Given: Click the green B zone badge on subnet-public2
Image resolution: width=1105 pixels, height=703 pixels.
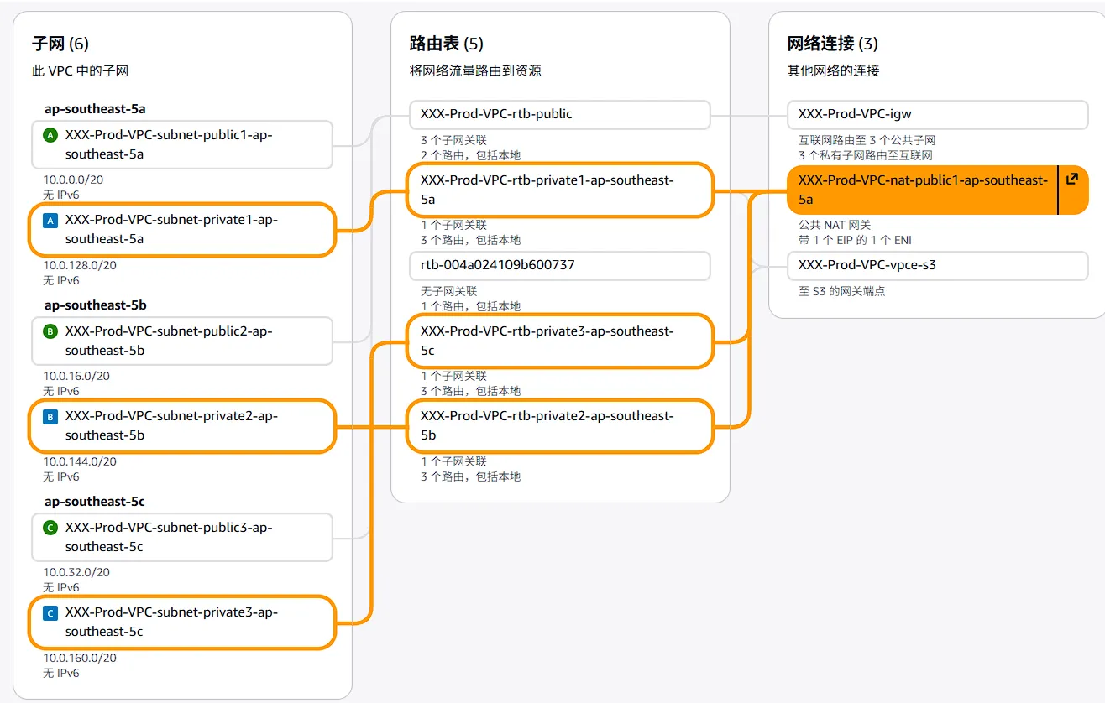Looking at the screenshot, I should point(49,331).
